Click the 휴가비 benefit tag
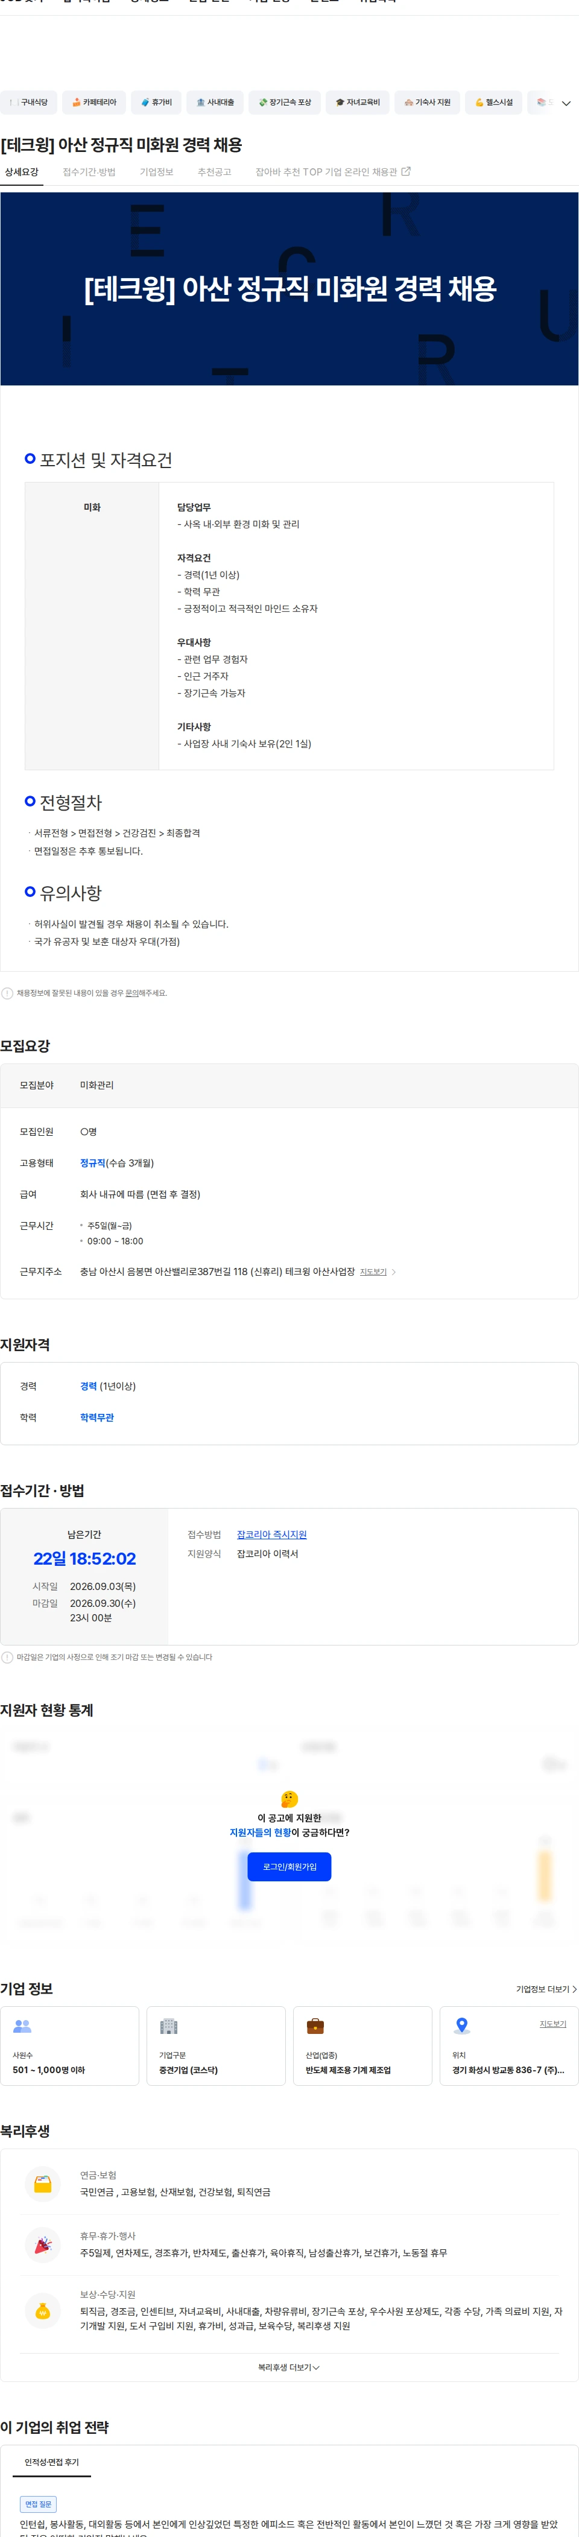Screen dimensions: 579x2537 coord(156,103)
